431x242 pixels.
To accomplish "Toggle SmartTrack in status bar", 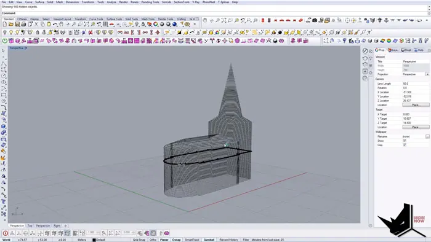I will [192, 240].
